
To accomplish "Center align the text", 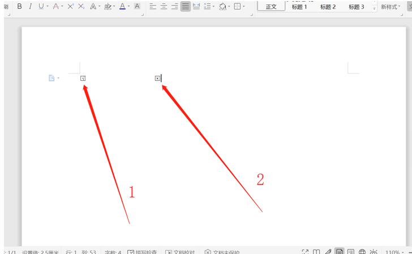I will [x=164, y=6].
